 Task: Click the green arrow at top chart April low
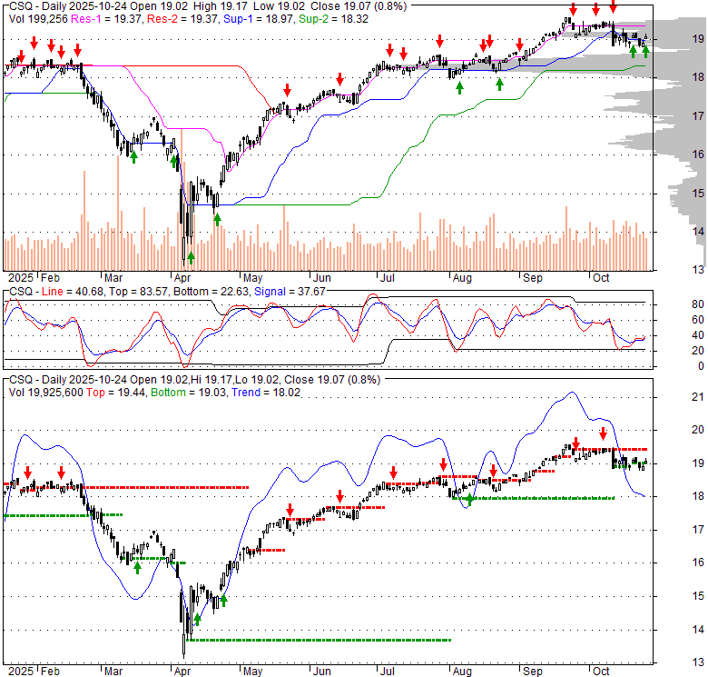[x=191, y=258]
